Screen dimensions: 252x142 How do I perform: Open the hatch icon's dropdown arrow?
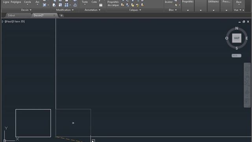tap(48, 5)
